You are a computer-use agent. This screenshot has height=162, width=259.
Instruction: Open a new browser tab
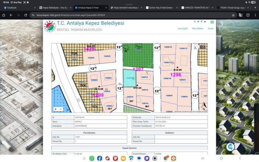[x=255, y=7]
